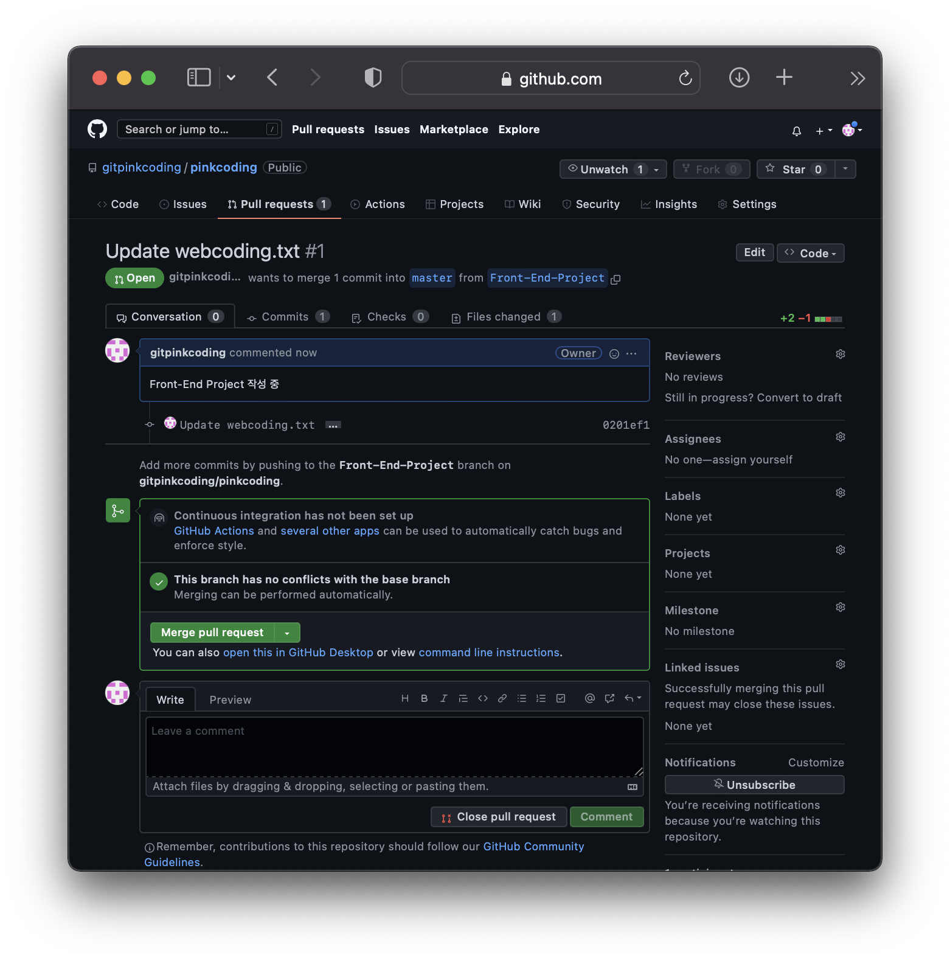Click Convert to draft link

click(799, 398)
